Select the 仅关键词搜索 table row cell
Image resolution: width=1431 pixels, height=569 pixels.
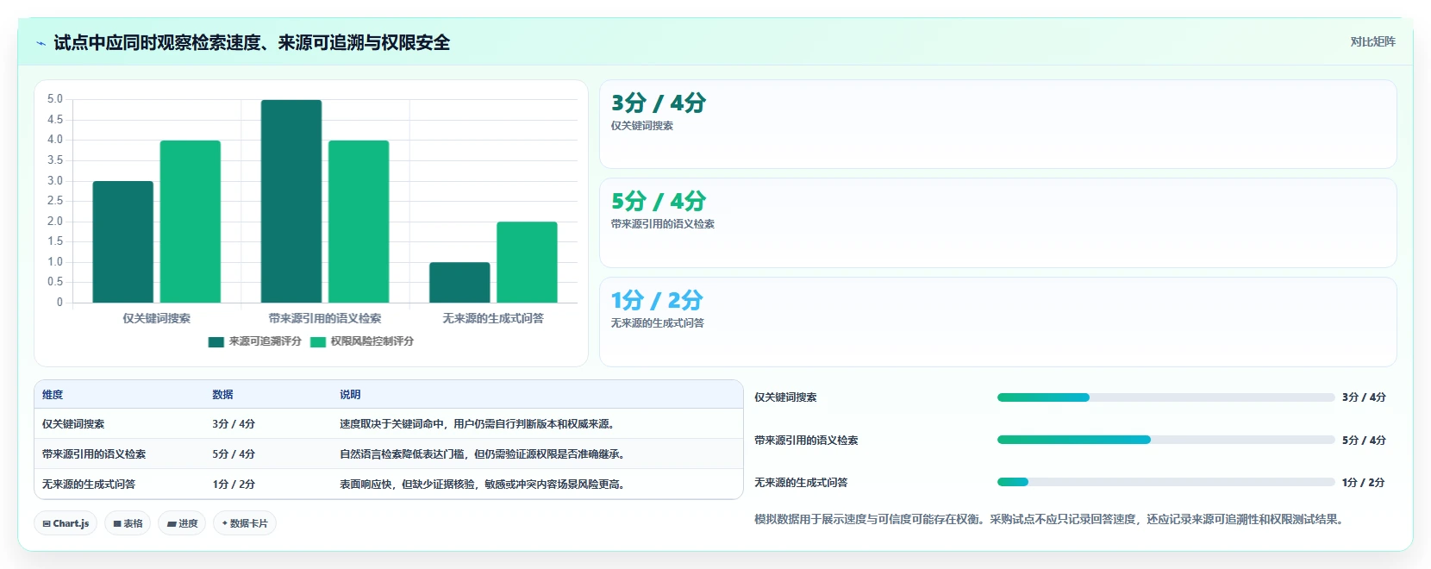pyautogui.click(x=73, y=424)
